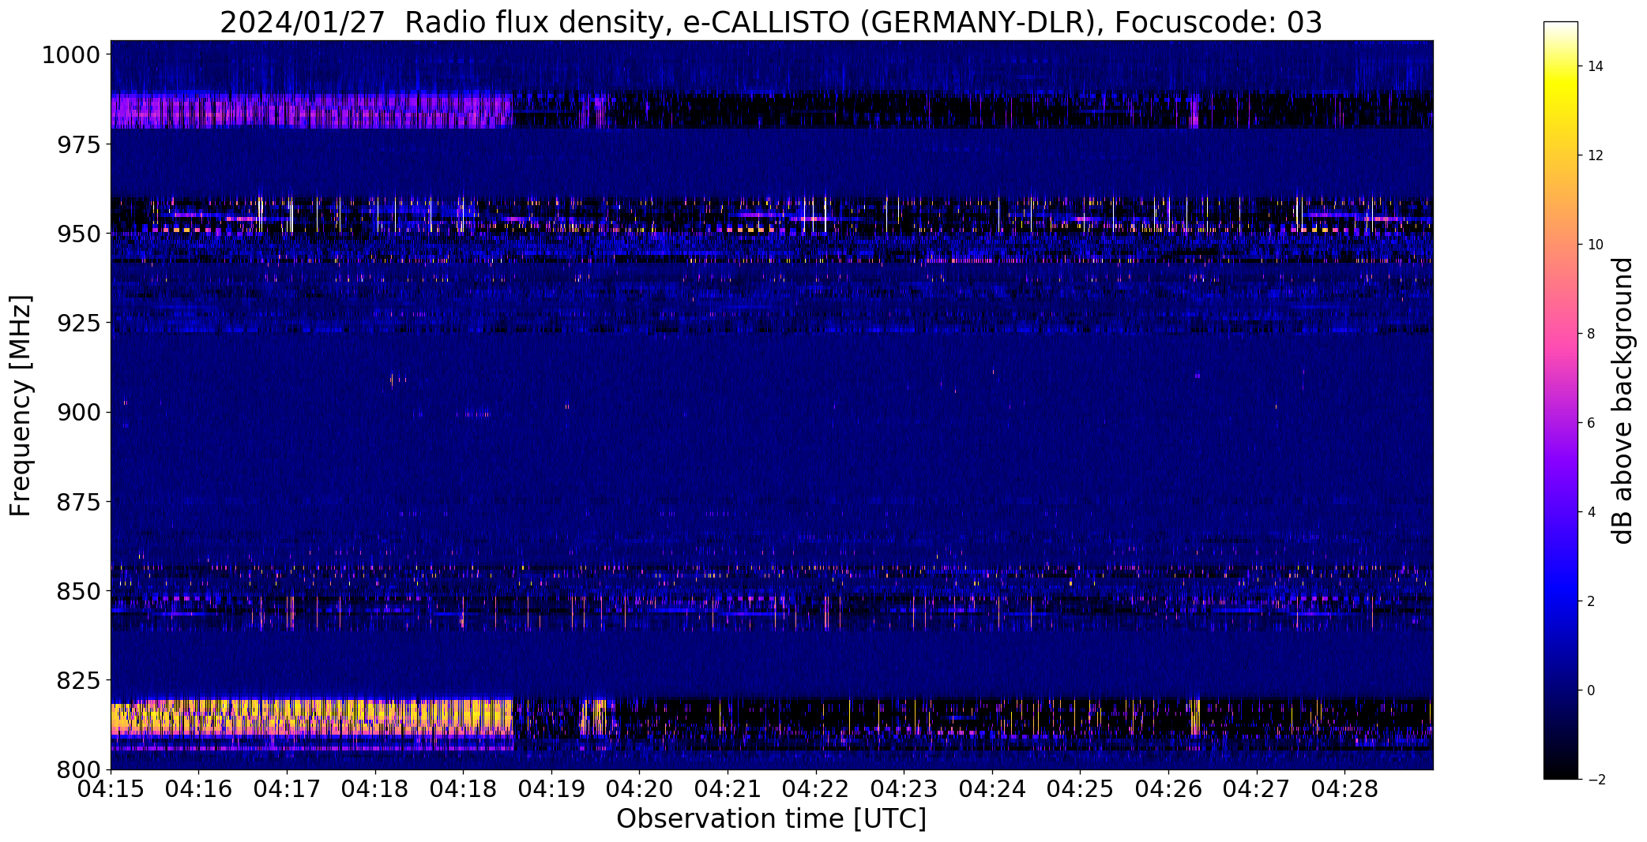Click the 04:27 time tick label
This screenshot has height=842, width=1647.
(x=1257, y=789)
